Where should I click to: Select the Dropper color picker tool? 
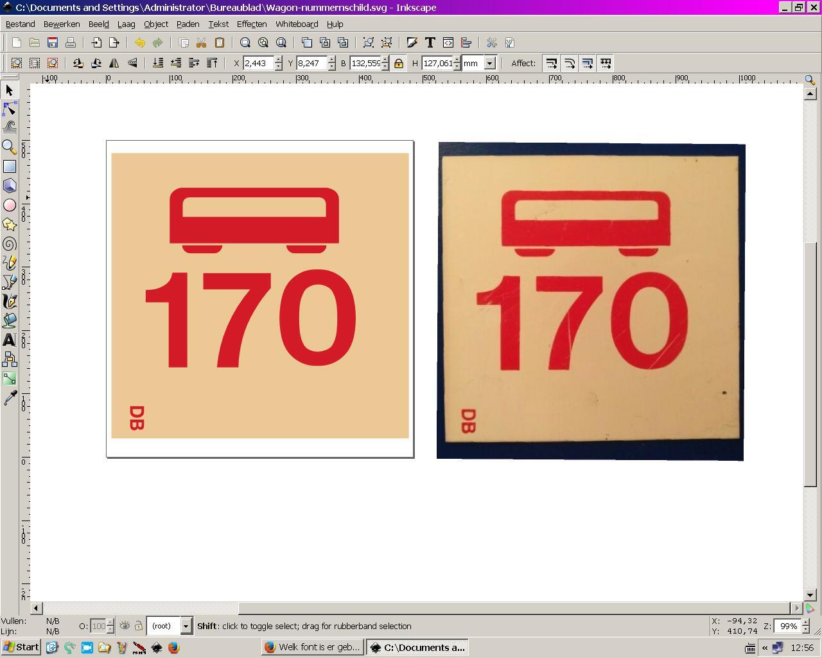[10, 399]
